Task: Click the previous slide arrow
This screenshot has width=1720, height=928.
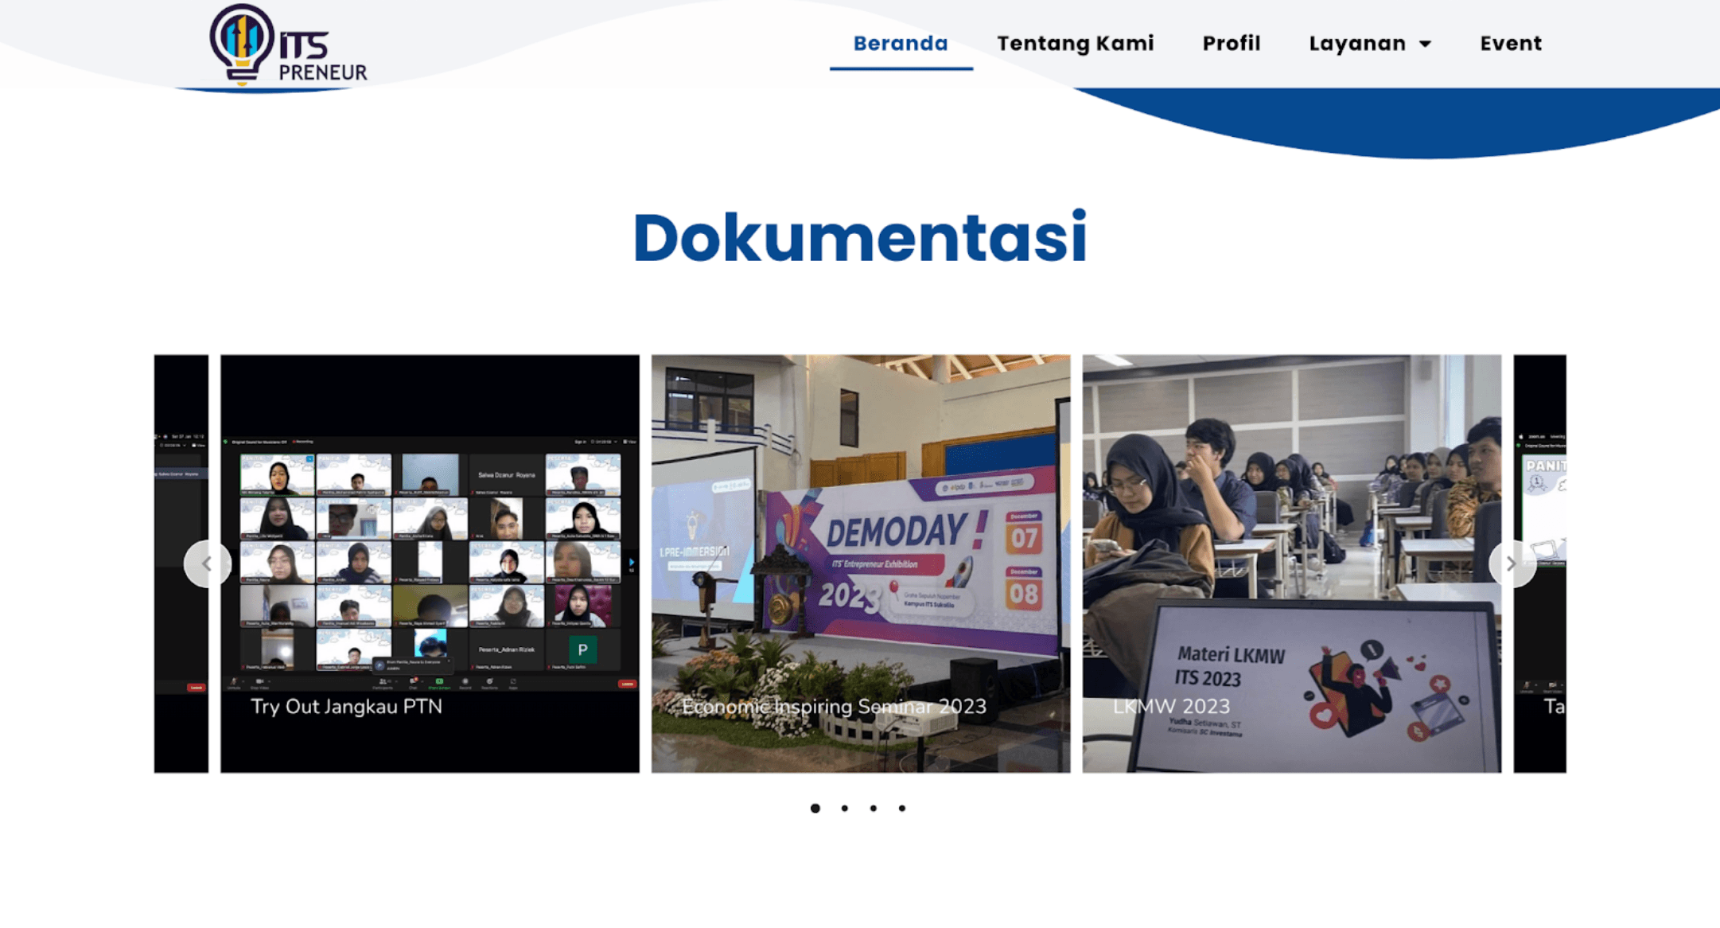Action: click(207, 563)
